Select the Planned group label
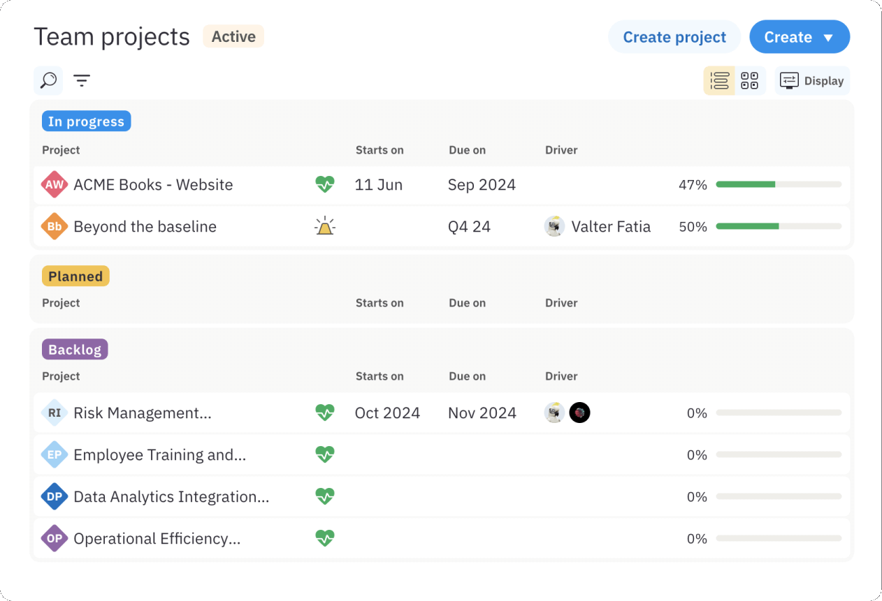The image size is (882, 601). pyautogui.click(x=75, y=276)
